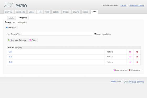
Task: Open the overview tab
Action: [9, 12]
